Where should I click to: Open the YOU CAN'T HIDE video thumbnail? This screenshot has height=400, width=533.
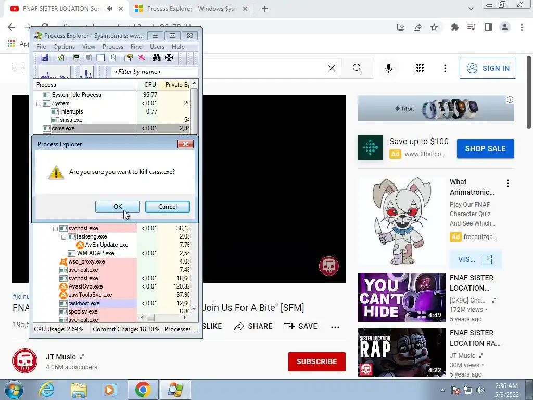[x=401, y=297]
